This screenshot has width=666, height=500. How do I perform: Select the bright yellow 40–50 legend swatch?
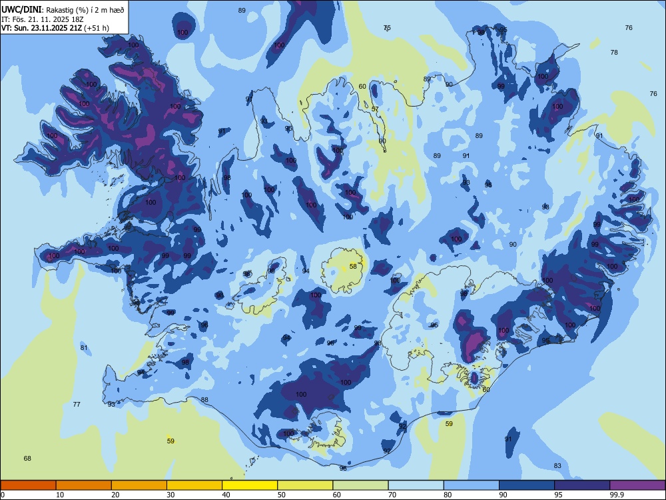point(250,485)
